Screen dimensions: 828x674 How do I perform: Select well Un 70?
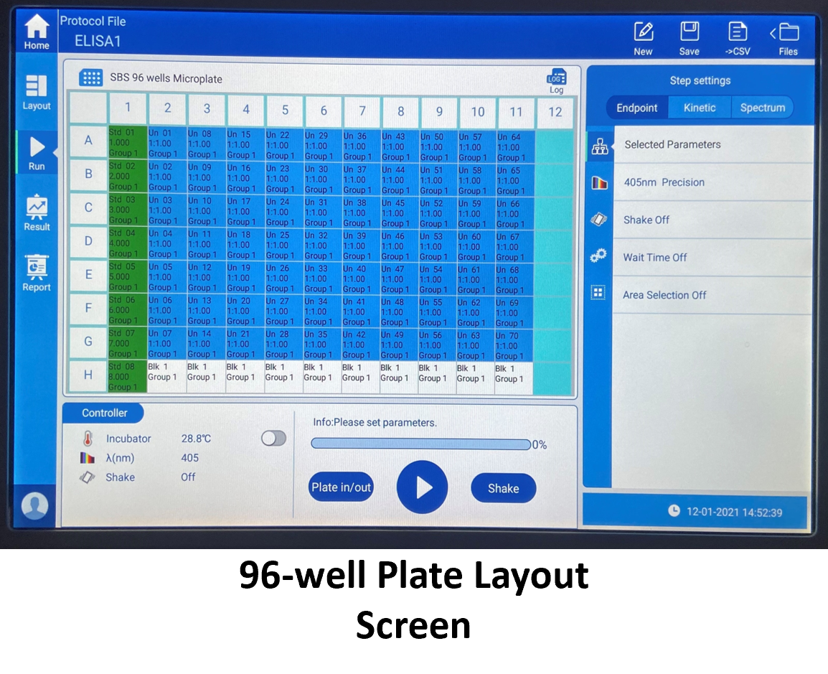(514, 345)
